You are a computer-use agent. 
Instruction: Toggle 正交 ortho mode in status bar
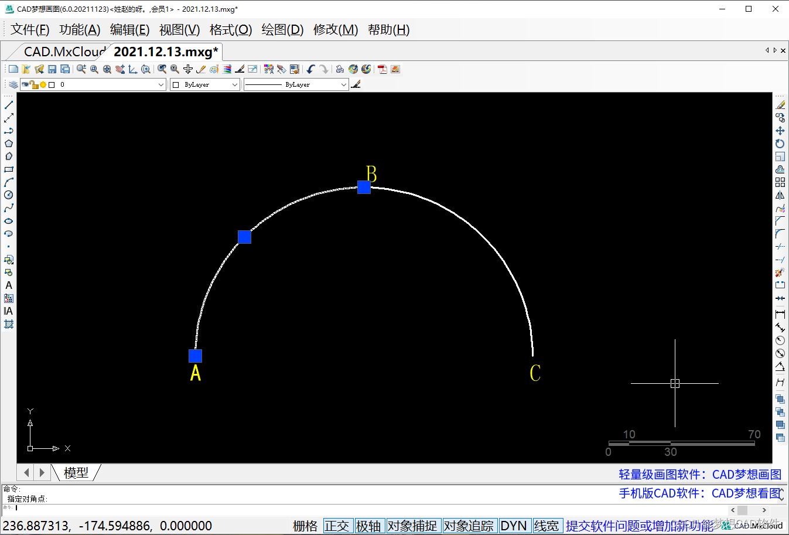[x=337, y=526]
